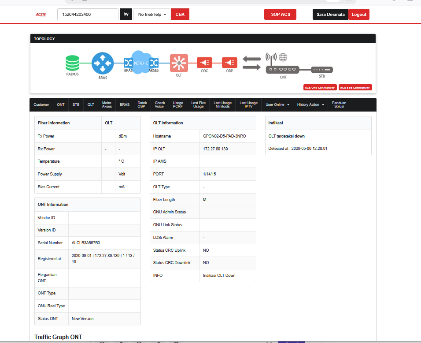Open the Metro Akses tab
This screenshot has width=421, height=343.
click(107, 104)
